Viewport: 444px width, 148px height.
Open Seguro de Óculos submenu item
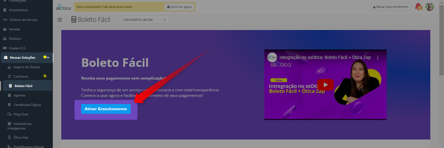pyautogui.click(x=26, y=67)
